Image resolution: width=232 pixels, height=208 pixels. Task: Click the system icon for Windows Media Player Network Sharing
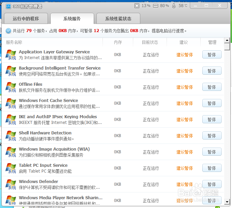point(11,200)
